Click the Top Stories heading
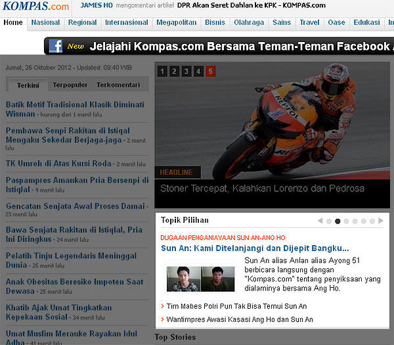The height and width of the screenshot is (345, 394). (x=175, y=337)
